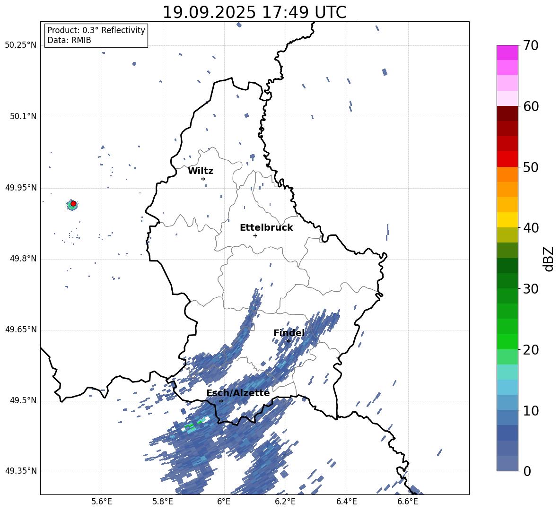Click the colorbar tick label 30
Viewport: 560px width, 511px height.
pos(531,289)
